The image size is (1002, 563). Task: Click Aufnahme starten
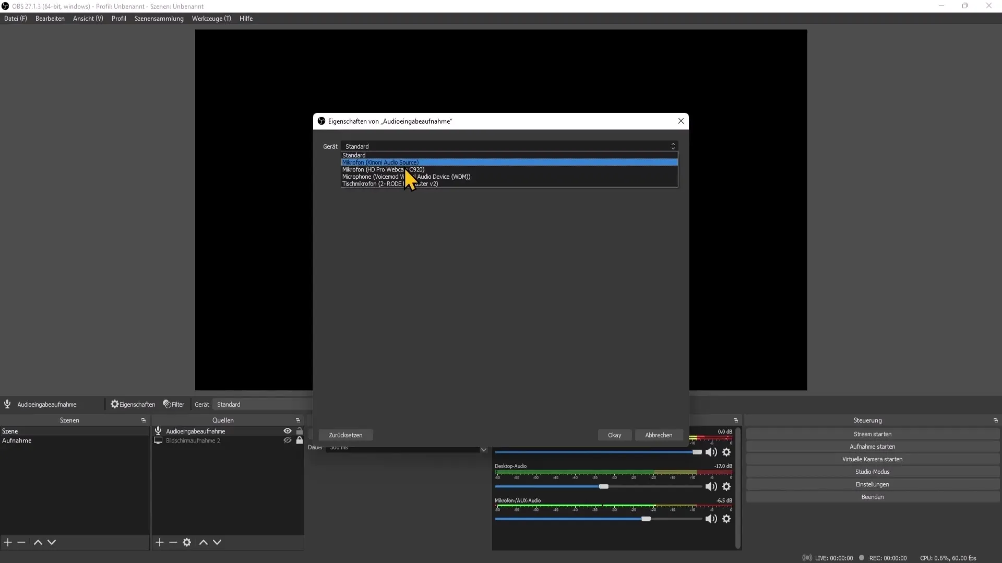873,447
